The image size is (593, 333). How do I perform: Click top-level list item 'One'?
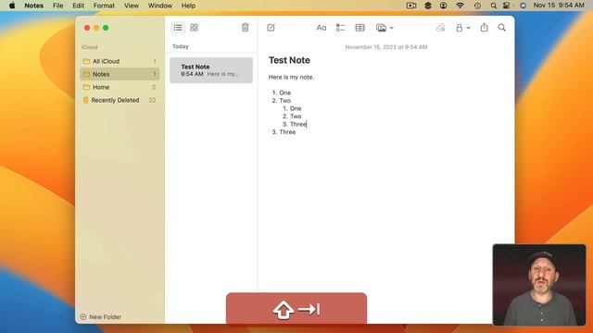click(284, 92)
